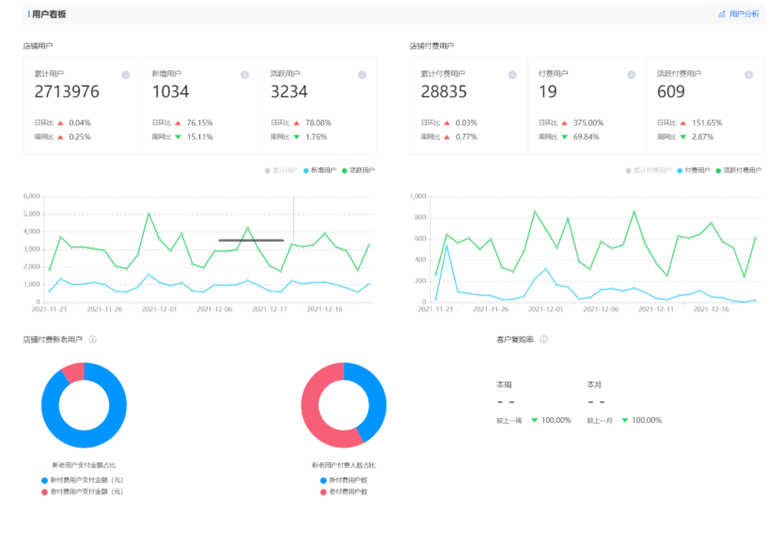Image resolution: width=772 pixels, height=534 pixels.
Task: Toggle 老付费用户数 legend item
Action: (x=343, y=492)
